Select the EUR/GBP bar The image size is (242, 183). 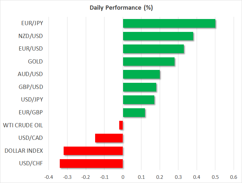click(134, 112)
